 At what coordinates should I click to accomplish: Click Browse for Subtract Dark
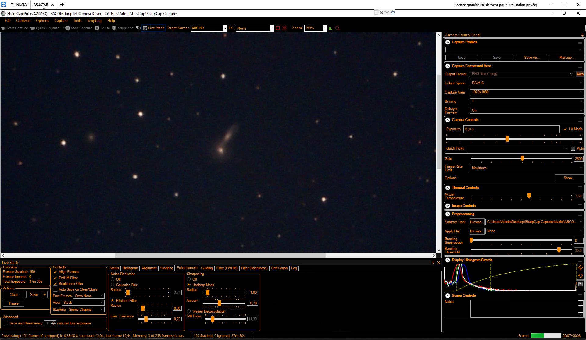477,222
